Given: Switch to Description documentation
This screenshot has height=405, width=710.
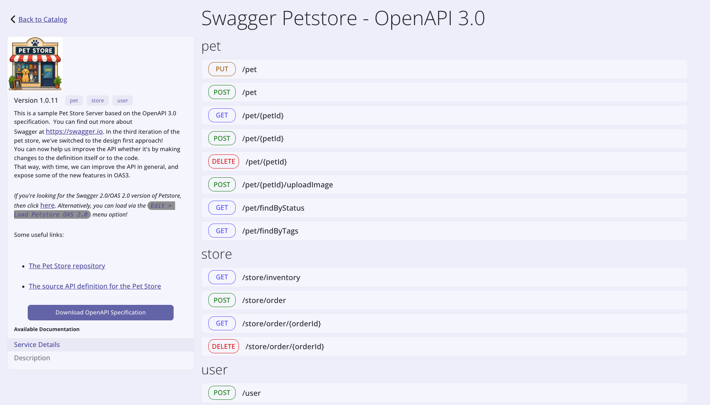Looking at the screenshot, I should click(x=100, y=358).
